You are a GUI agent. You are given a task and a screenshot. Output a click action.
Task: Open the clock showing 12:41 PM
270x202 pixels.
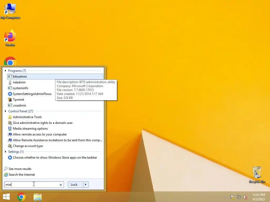coord(258,197)
